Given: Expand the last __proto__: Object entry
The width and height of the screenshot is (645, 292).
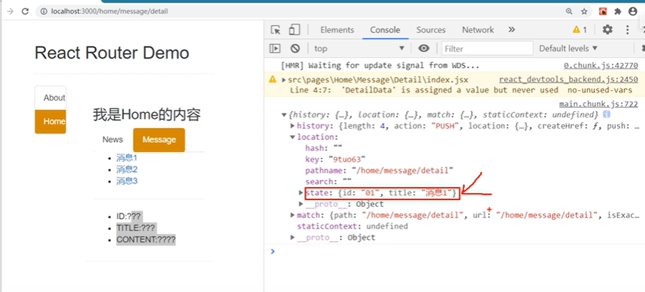Looking at the screenshot, I should pos(293,238).
